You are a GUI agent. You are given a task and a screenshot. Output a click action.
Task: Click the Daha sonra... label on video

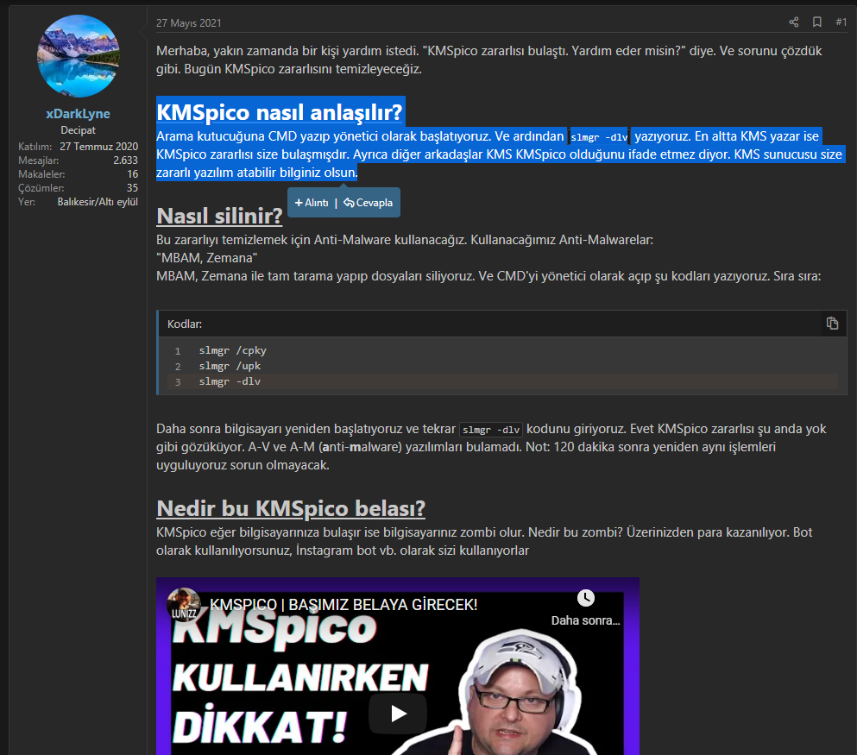tap(585, 620)
